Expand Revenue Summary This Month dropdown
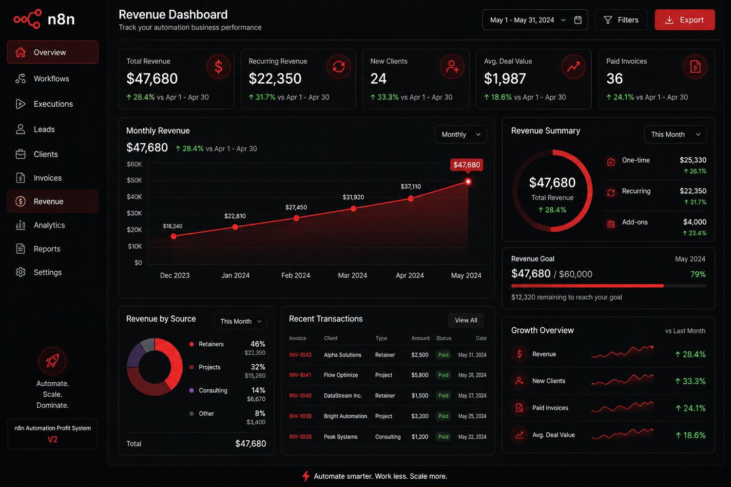This screenshot has width=731, height=487. coord(675,134)
